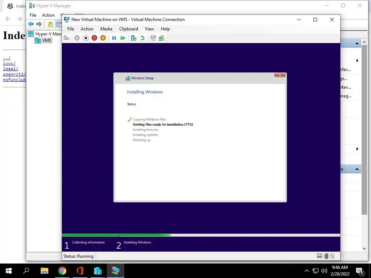Open the VM Connection File menu
The height and width of the screenshot is (278, 371).
(x=71, y=29)
